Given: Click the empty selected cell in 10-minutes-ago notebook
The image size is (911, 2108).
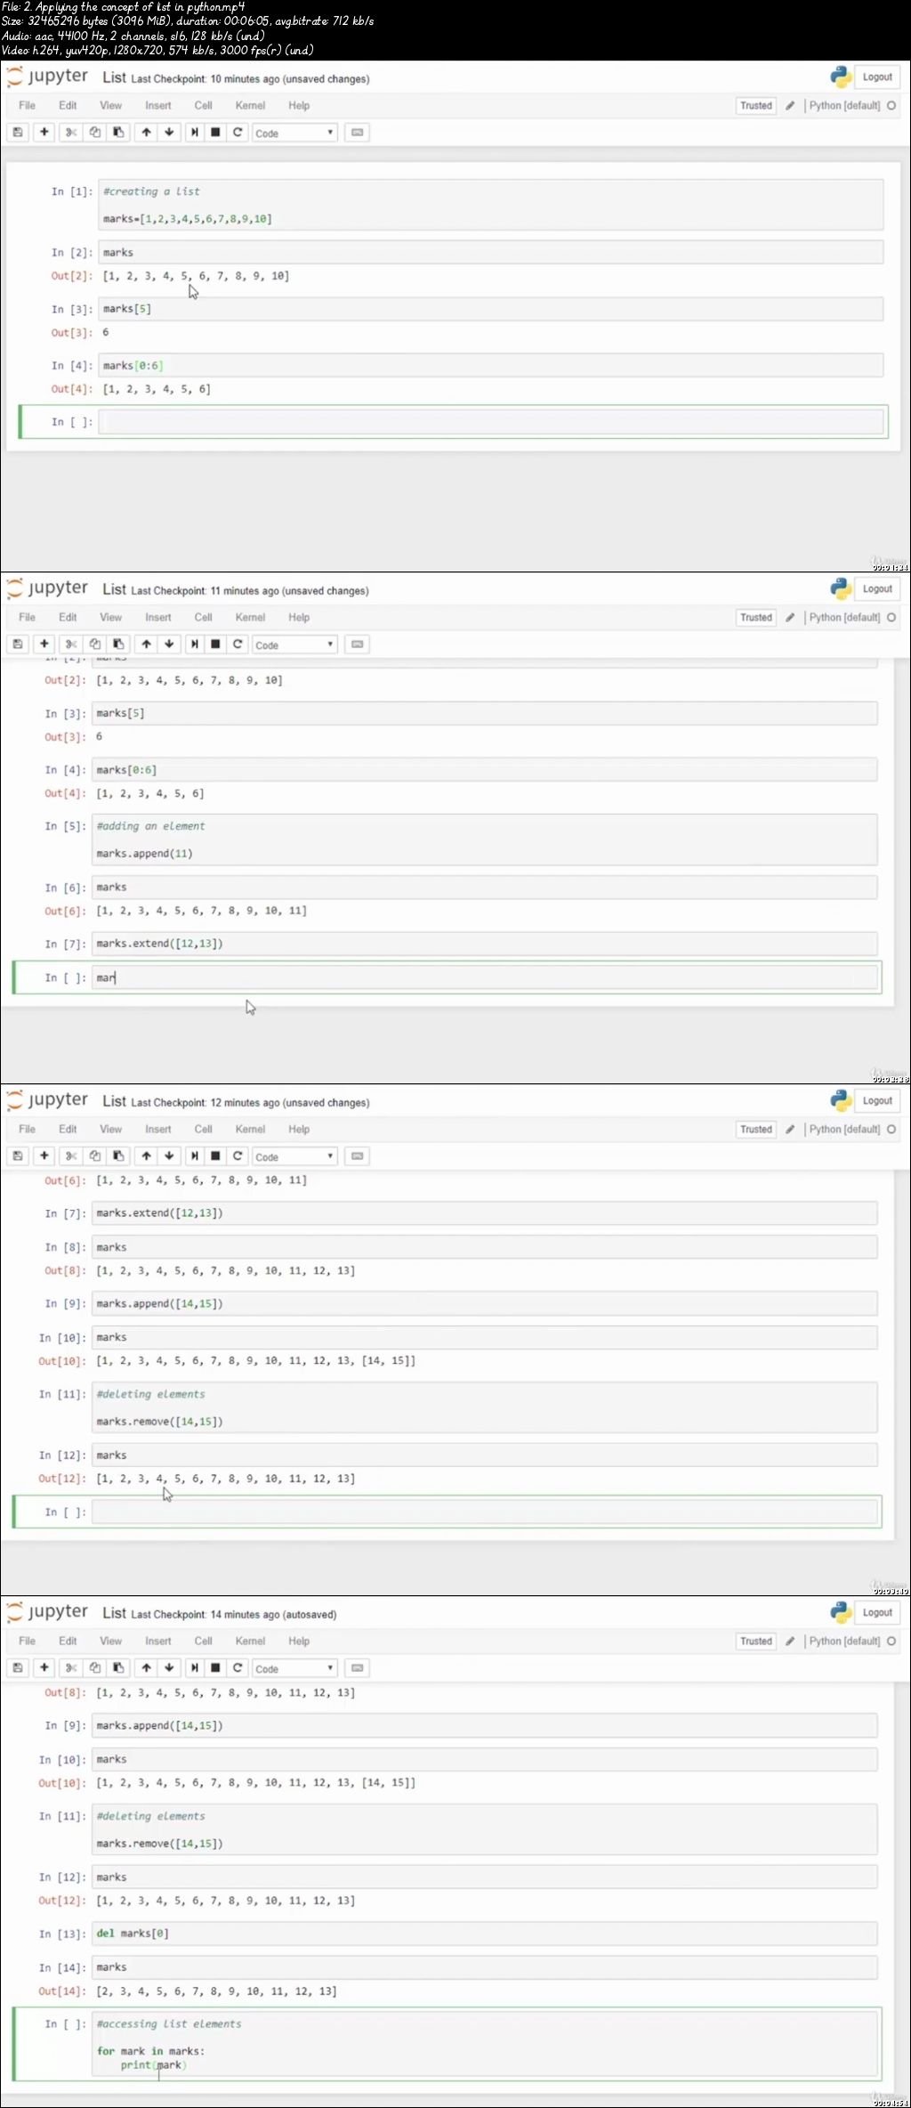Looking at the screenshot, I should point(491,422).
